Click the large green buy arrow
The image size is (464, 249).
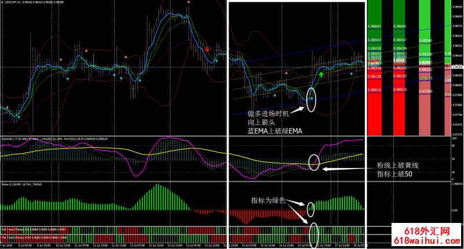[321, 74]
